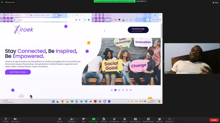The height and width of the screenshot is (123, 220).
Task: Select the first carousel dot
Action: point(112,90)
